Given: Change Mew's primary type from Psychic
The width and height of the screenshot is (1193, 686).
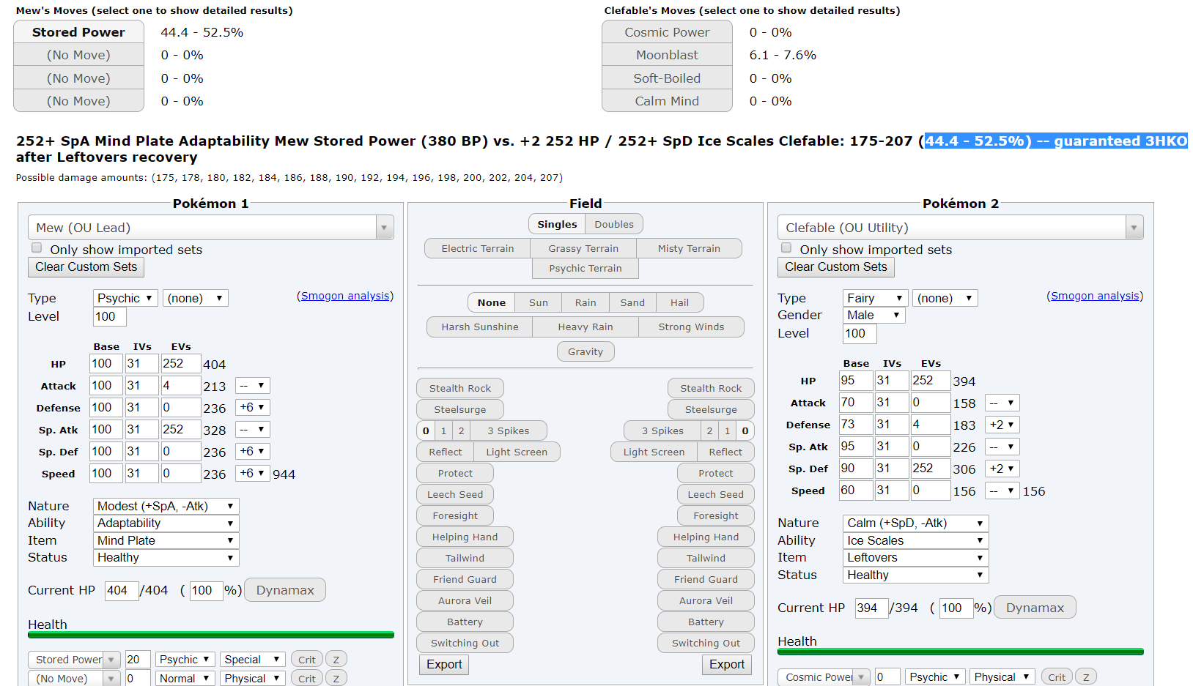Looking at the screenshot, I should [x=125, y=298].
